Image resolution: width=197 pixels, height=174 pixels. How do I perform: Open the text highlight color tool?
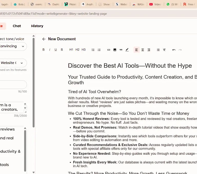[x=127, y=50]
